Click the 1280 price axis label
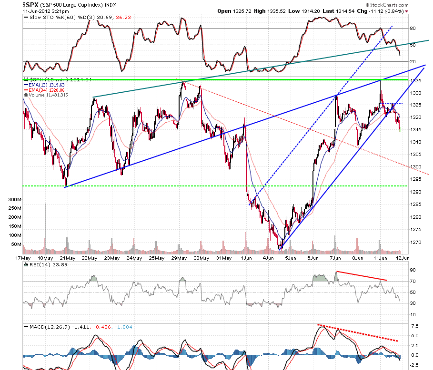The height and width of the screenshot is (370, 433). 415,217
